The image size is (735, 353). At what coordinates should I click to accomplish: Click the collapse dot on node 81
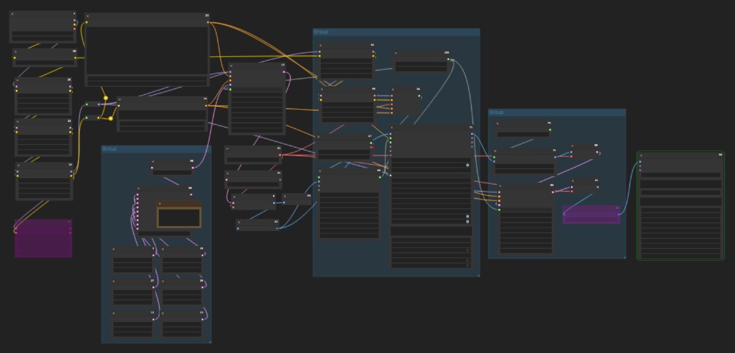coord(572,181)
